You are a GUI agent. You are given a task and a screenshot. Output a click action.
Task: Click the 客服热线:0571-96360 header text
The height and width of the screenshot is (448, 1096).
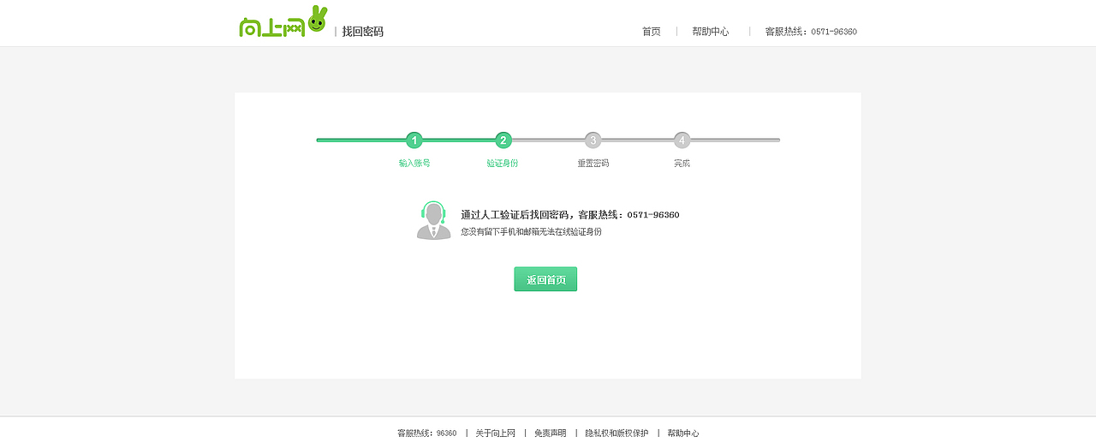pos(811,32)
